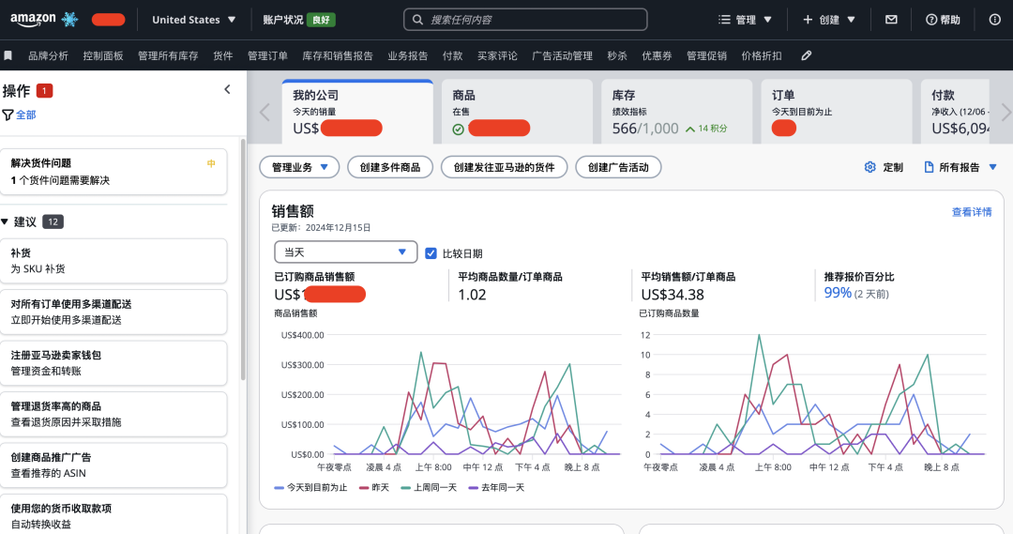Screen dimensions: 1013x534
Task: Click the 12 badge next to 建议
Action: pos(53,221)
